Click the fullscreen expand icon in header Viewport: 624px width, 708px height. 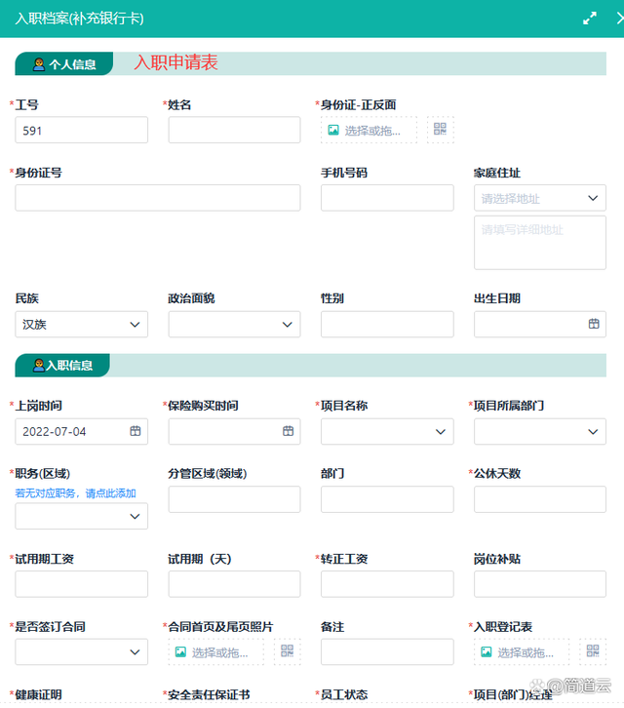[589, 19]
